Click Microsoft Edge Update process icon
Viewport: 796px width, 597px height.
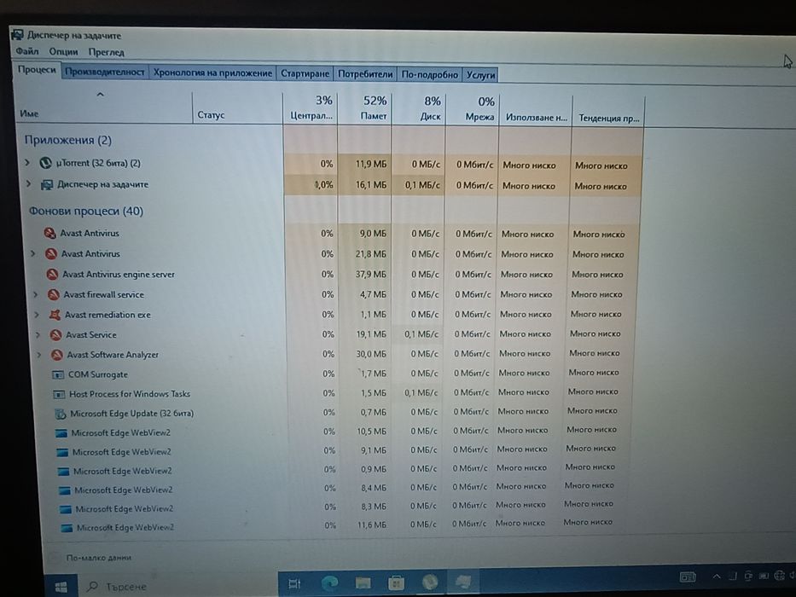coord(61,414)
